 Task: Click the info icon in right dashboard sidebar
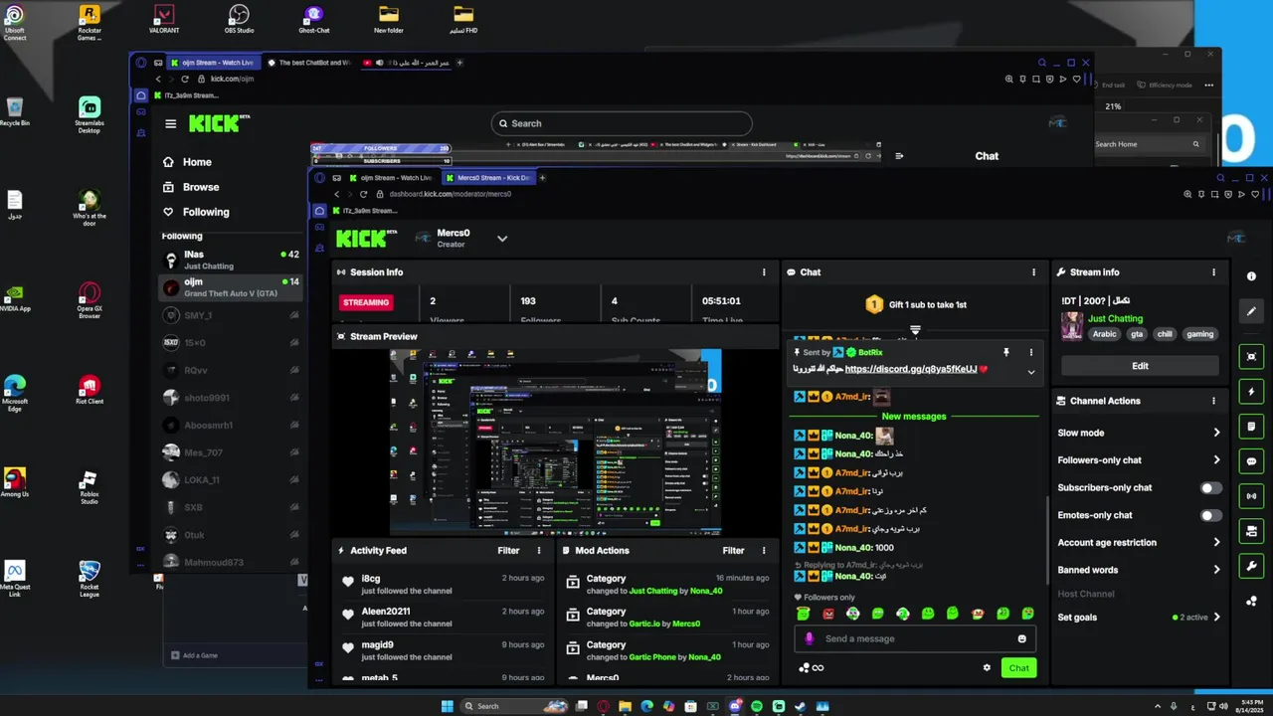coord(1251,276)
